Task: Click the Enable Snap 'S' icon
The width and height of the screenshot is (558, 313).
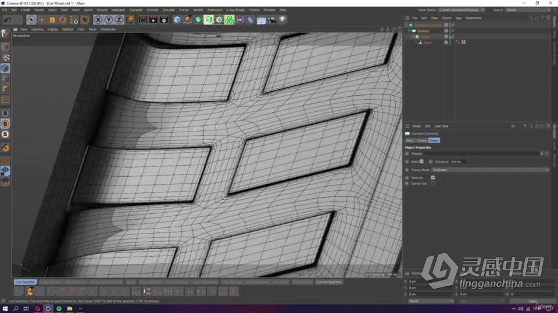Action: (5, 113)
